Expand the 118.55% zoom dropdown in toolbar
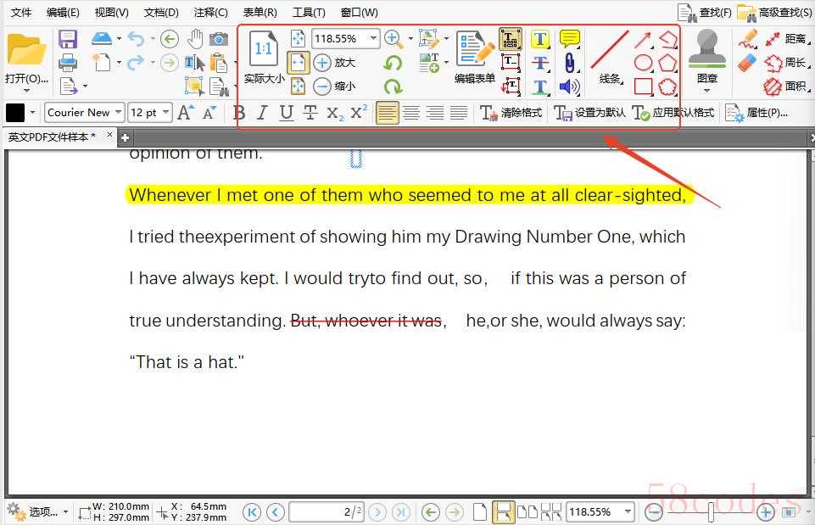This screenshot has width=815, height=525. (x=373, y=39)
